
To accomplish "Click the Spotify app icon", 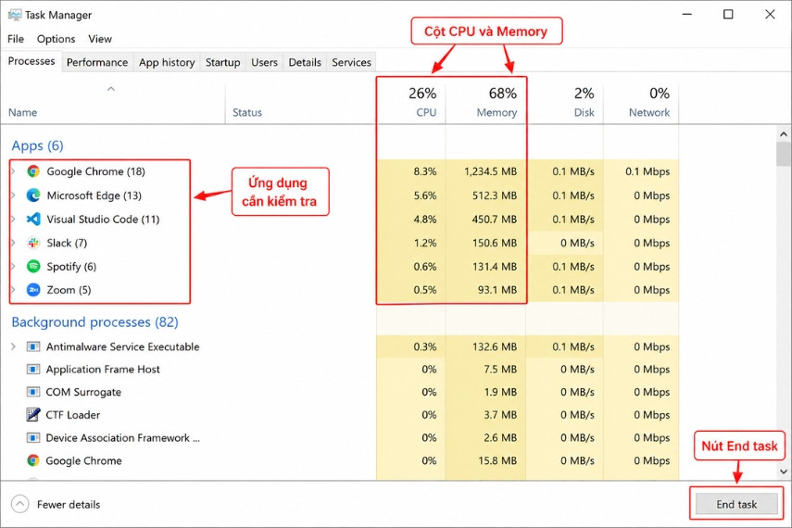I will (x=33, y=266).
